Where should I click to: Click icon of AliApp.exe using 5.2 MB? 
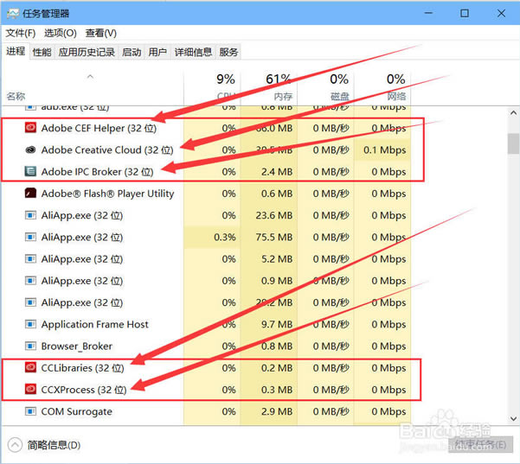pos(30,258)
